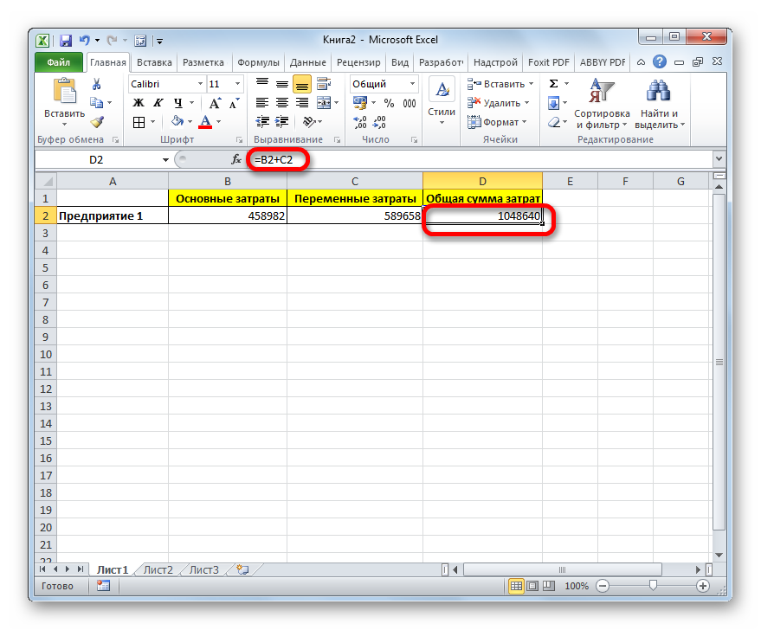Click the Format Painter brush icon
Viewport: 761px width, 630px height.
pos(97,122)
